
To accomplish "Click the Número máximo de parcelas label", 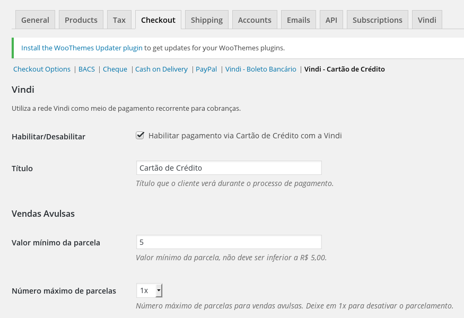I will coord(64,291).
